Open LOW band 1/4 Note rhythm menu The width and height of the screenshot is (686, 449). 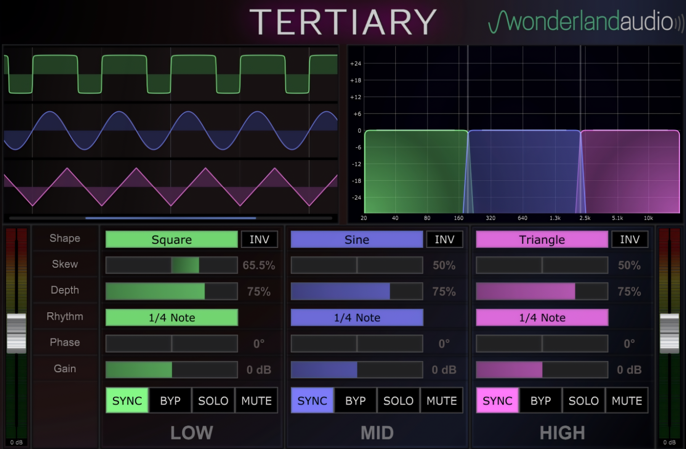pyautogui.click(x=171, y=318)
